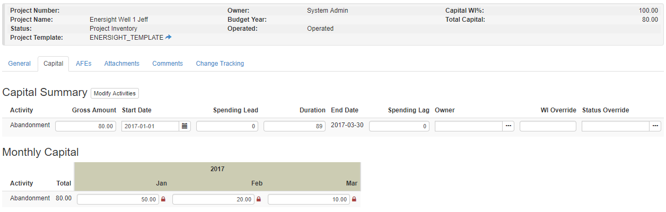Open the Start Date calendar picker
666x212 pixels.
[x=185, y=126]
